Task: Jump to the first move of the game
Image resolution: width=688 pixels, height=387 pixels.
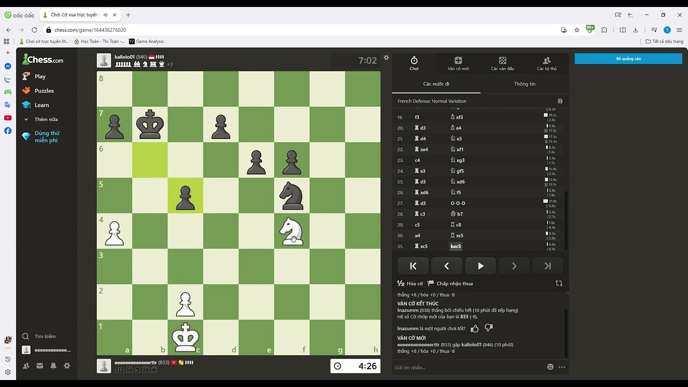Action: [413, 266]
